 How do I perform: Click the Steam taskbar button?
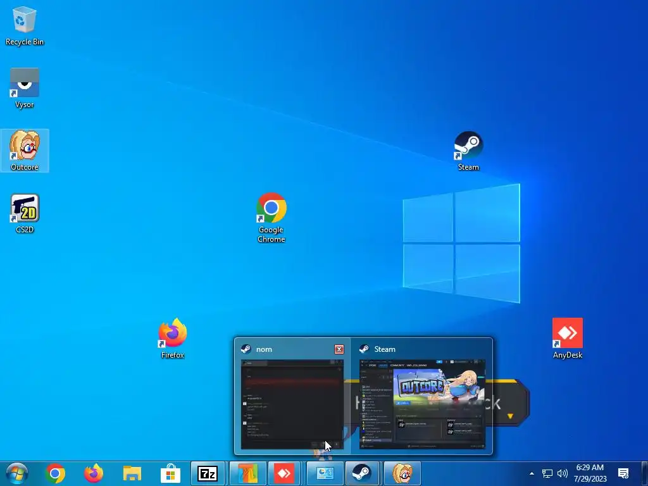tap(363, 473)
